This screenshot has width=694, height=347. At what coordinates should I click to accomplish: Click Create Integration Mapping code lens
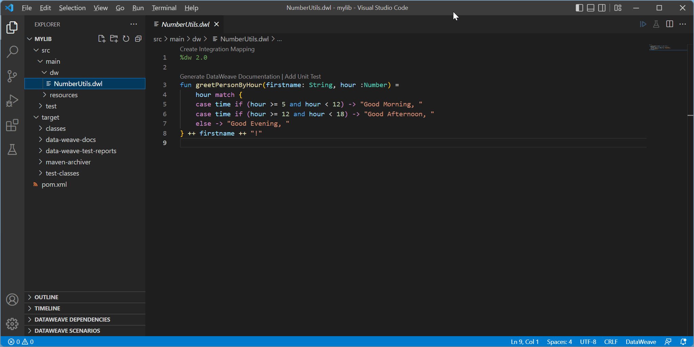pyautogui.click(x=217, y=49)
